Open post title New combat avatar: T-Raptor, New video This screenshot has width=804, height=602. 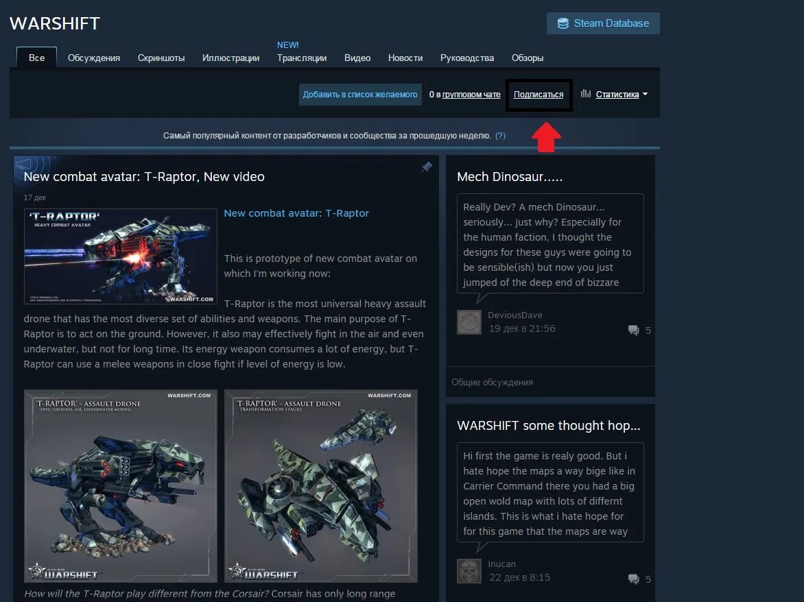[144, 177]
